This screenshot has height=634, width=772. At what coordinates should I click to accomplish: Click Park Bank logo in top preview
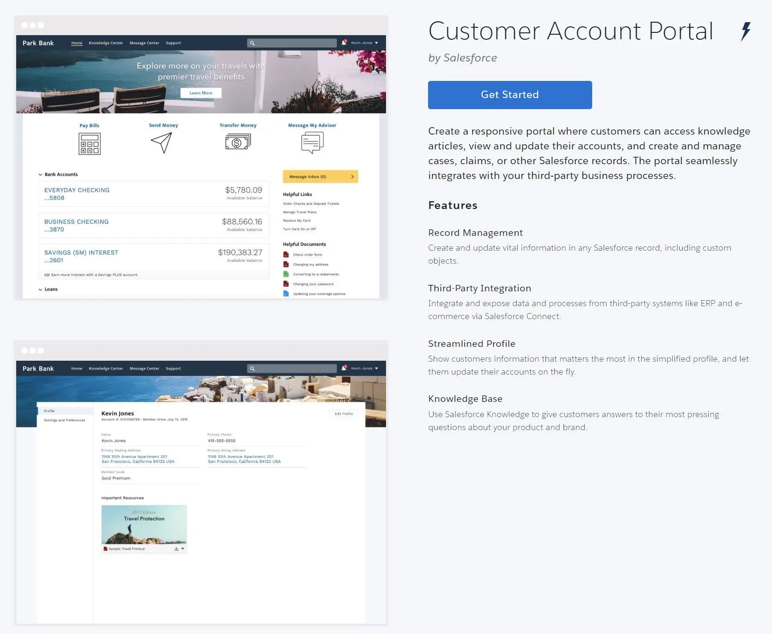pos(38,43)
